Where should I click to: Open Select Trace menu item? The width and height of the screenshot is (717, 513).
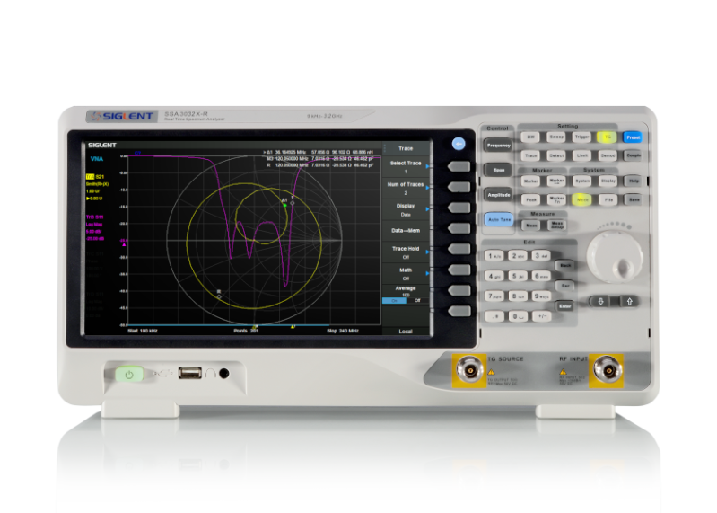pos(406,166)
